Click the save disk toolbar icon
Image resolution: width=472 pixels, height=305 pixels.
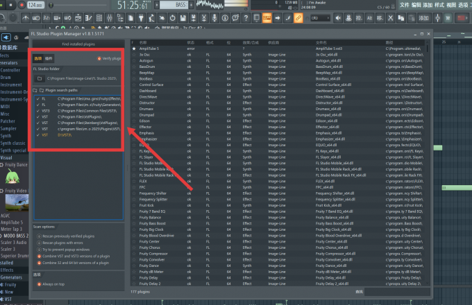click(183, 18)
